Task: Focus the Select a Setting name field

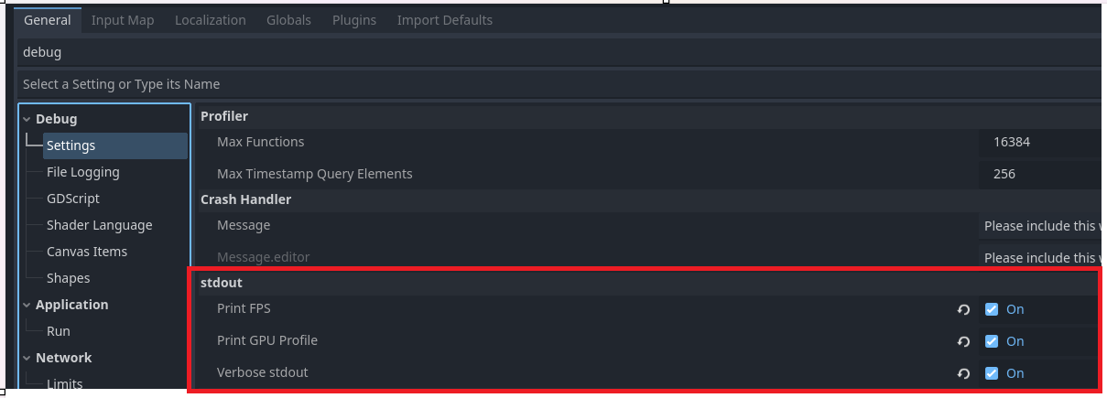Action: [x=549, y=84]
